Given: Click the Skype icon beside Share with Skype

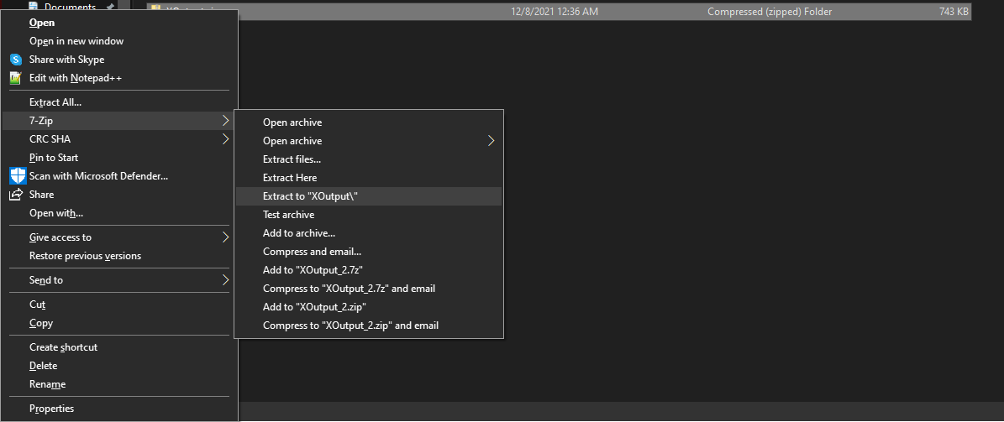Looking at the screenshot, I should pyautogui.click(x=15, y=60).
